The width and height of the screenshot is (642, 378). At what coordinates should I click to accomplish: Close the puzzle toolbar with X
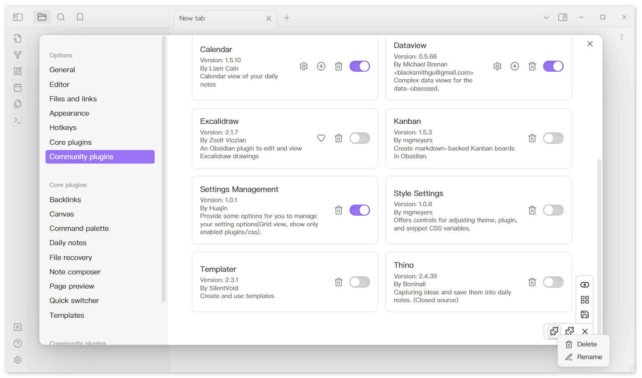pyautogui.click(x=585, y=331)
